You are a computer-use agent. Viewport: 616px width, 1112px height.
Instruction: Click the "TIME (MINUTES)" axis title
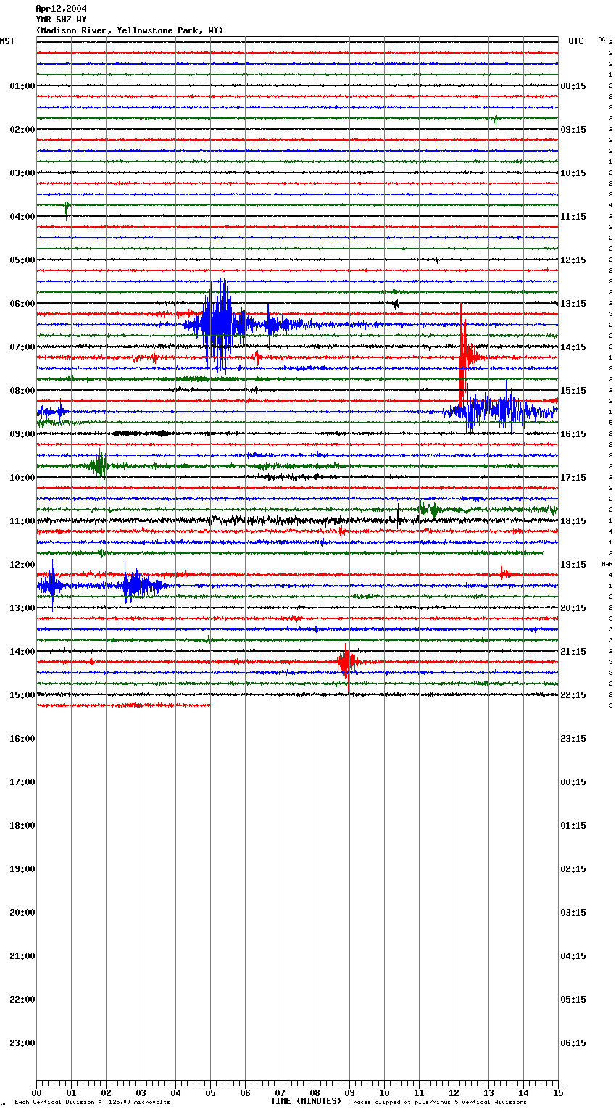click(x=306, y=1101)
